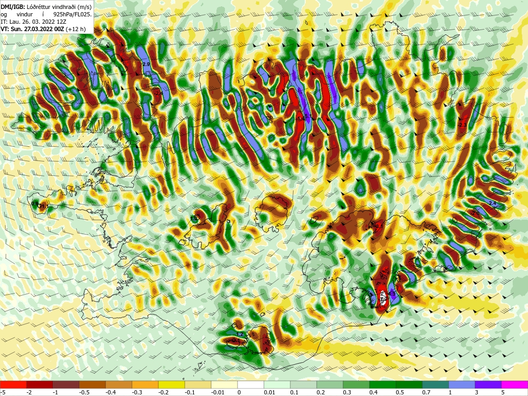Click the 'DMI/IGB:' source label
Screen dimensions: 528x396
(13, 6)
